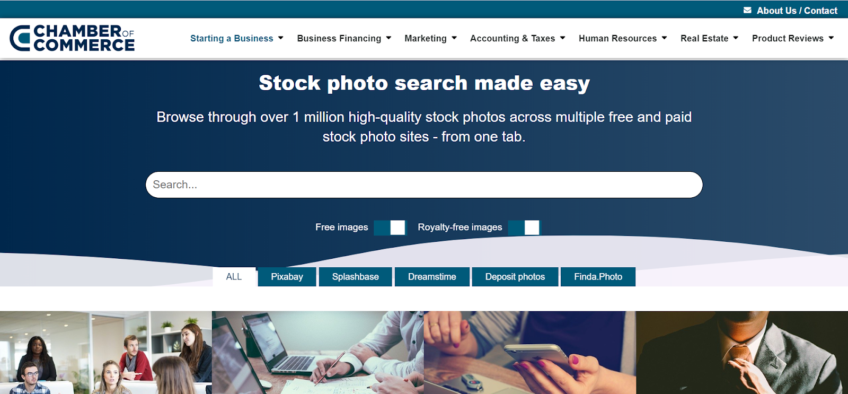Open the Finda.Photo tab
848x394 pixels.
tap(598, 277)
